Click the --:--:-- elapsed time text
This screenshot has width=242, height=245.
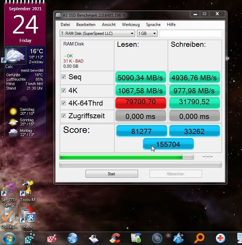pyautogui.click(x=208, y=156)
